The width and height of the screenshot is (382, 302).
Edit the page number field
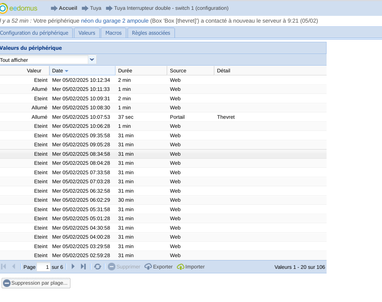coord(44,267)
